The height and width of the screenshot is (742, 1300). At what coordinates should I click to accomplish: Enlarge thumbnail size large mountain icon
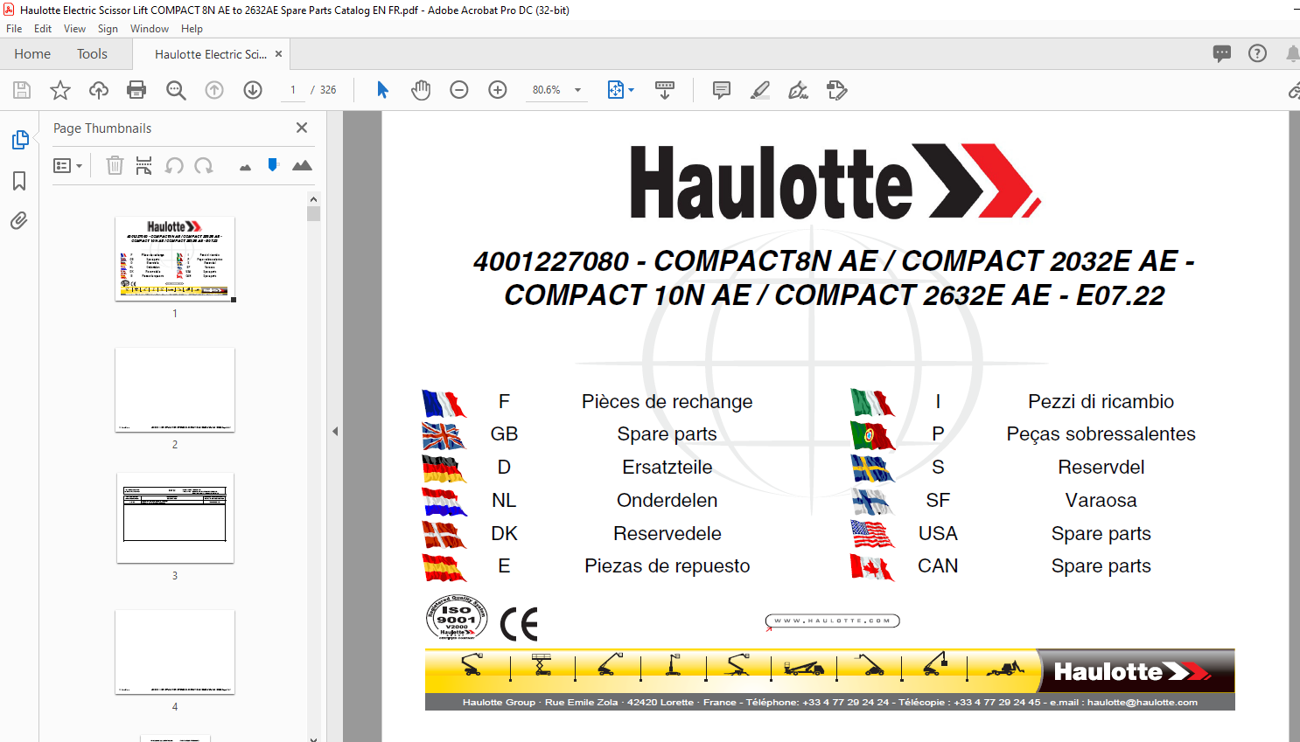click(302, 165)
